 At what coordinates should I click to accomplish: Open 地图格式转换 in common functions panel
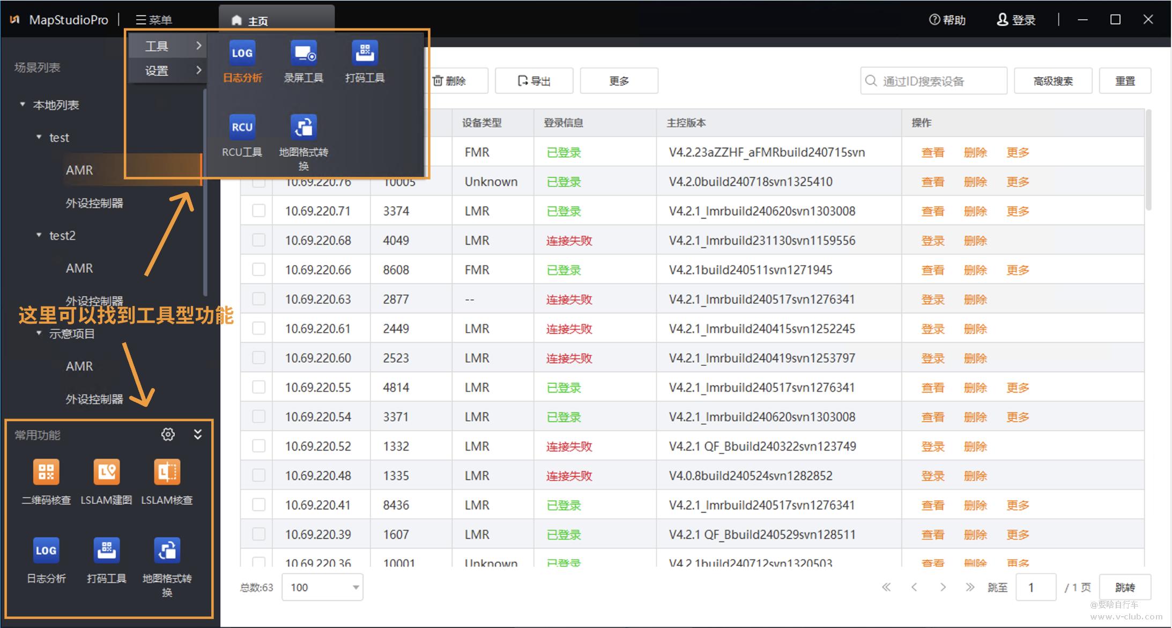[x=167, y=567]
